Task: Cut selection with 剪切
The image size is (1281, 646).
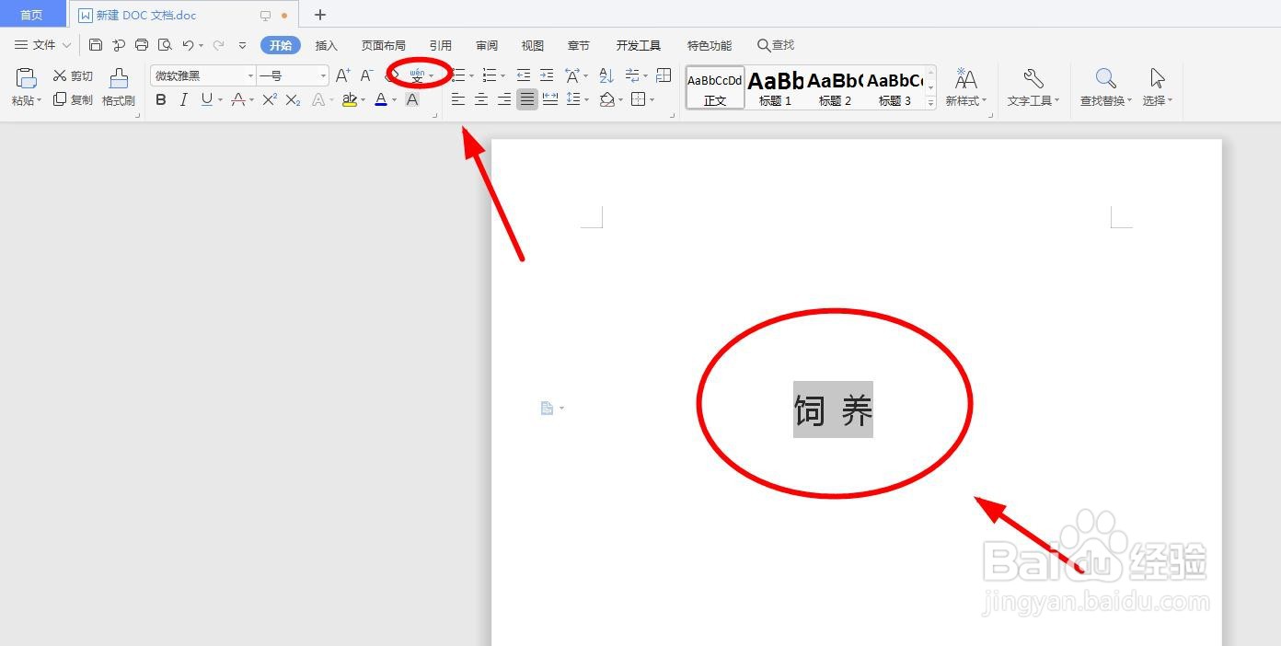Action: coord(73,75)
